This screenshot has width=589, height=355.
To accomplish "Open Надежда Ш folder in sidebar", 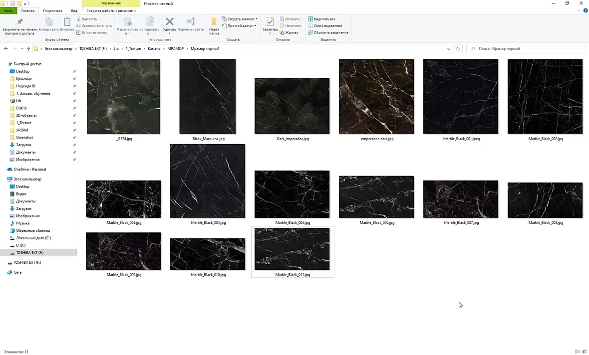I will pyautogui.click(x=25, y=86).
